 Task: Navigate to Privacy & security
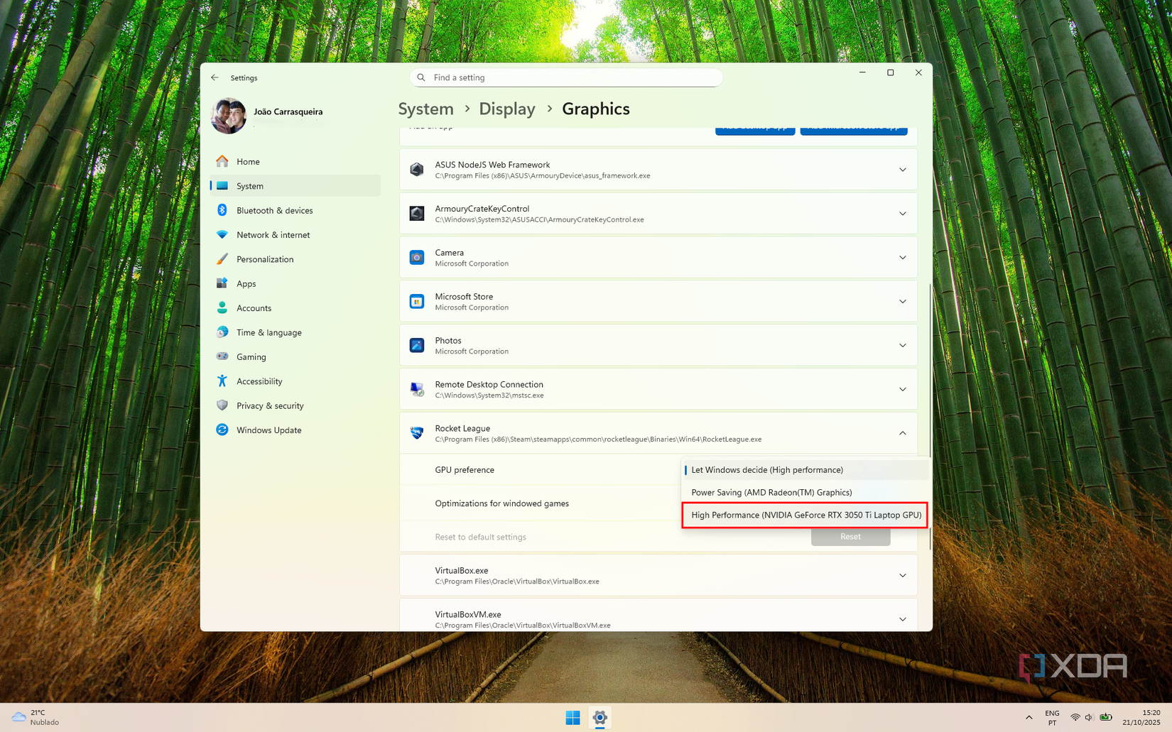224,405
